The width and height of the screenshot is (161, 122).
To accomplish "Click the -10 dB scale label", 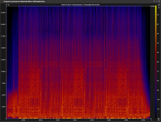I will click(158, 15).
